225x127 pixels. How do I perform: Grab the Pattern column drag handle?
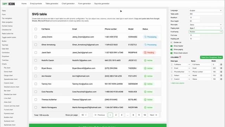(172, 75)
